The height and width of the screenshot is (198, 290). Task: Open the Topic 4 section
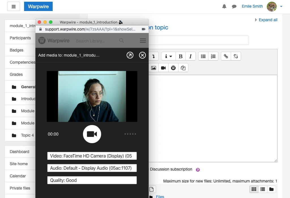[20, 135]
